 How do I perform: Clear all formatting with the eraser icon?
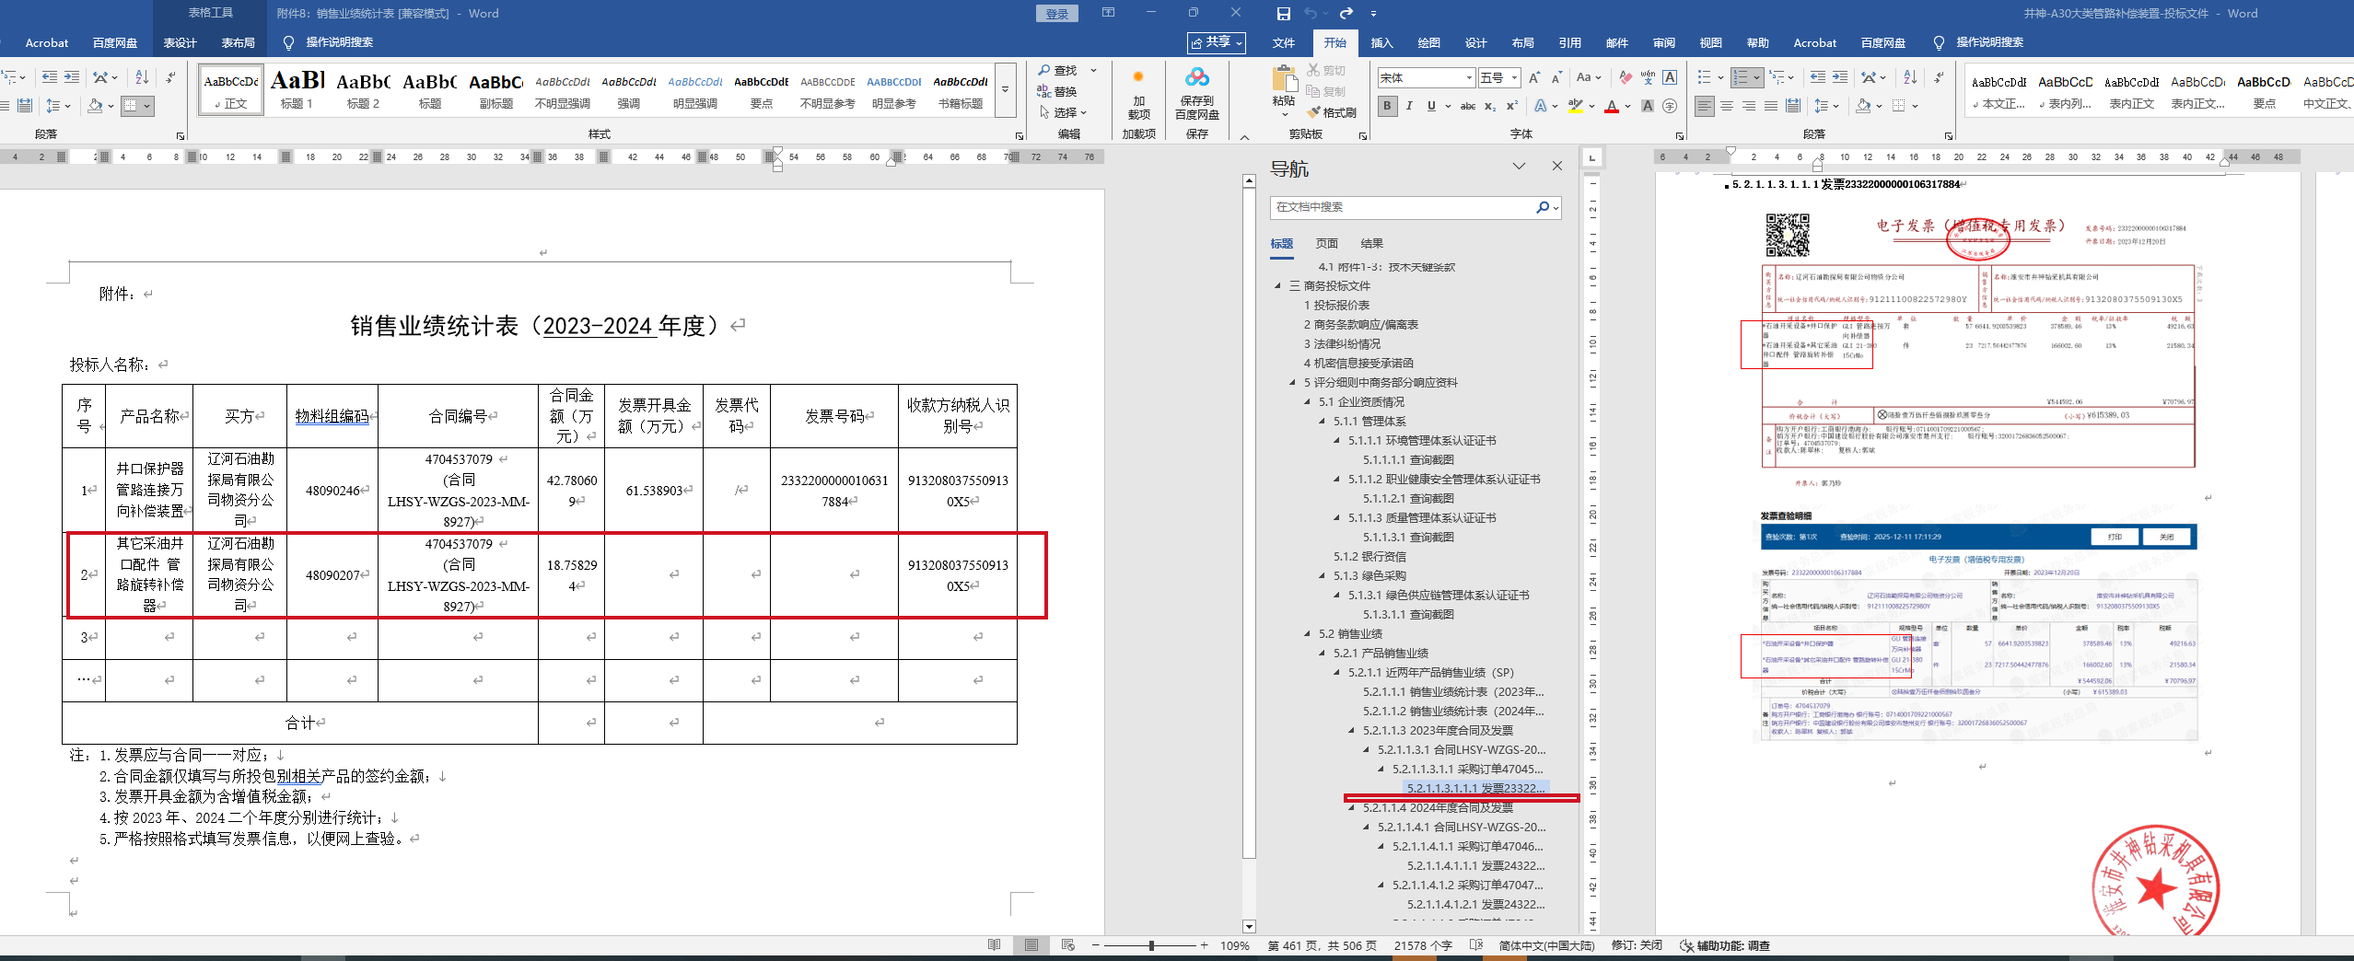(x=1626, y=78)
